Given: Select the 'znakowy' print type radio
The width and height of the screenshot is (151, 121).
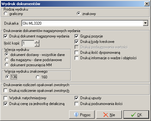Looking at the screenshot, I should [79, 13].
